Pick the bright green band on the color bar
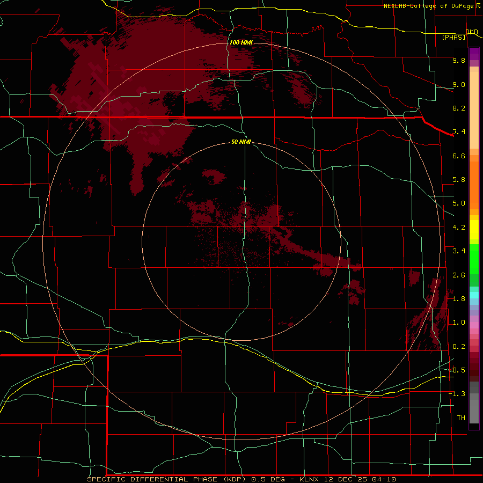The height and width of the screenshot is (483, 483). (474, 259)
